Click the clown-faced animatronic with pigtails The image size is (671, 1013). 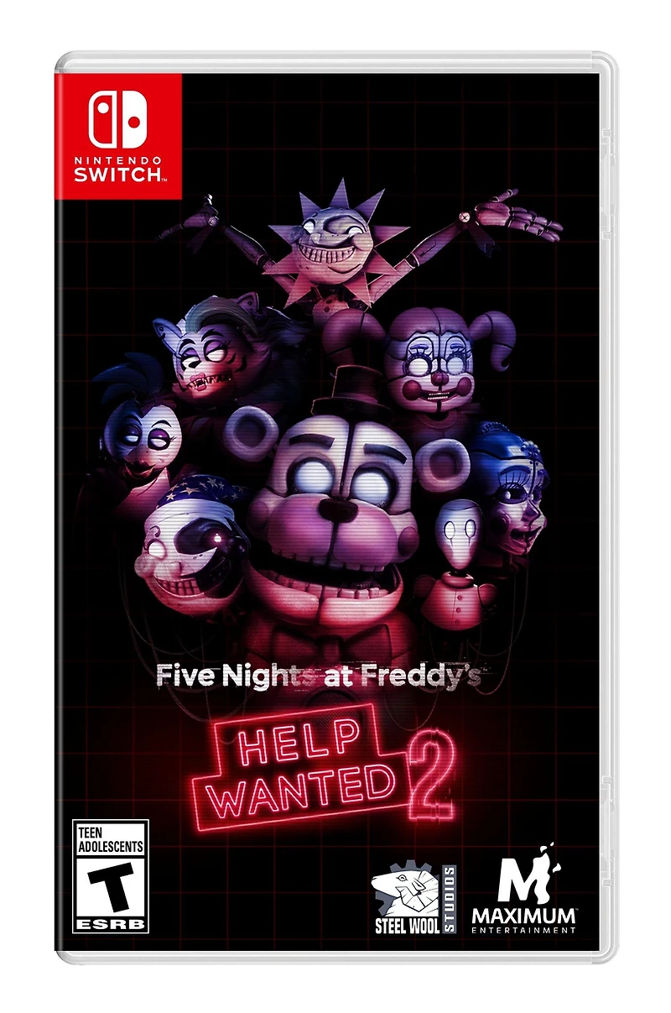(x=438, y=361)
